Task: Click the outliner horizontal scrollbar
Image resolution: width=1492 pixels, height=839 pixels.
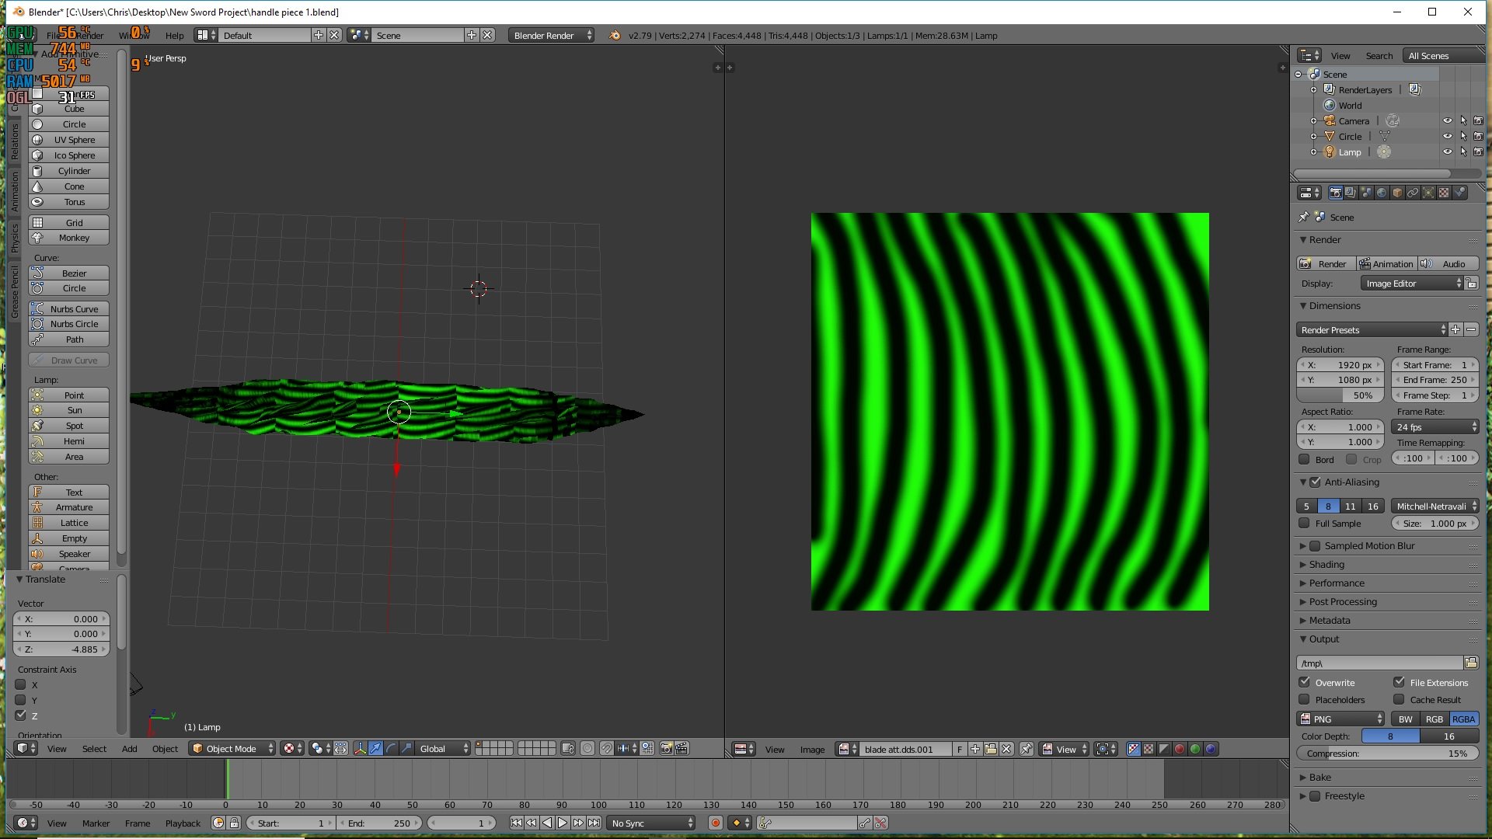Action: (1372, 173)
